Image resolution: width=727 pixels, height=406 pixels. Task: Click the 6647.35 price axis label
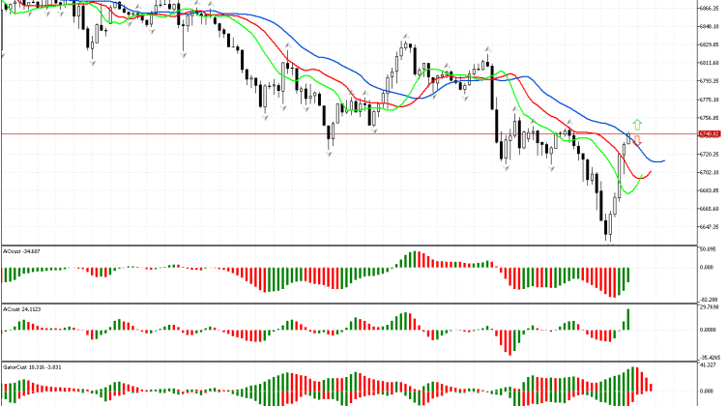[709, 226]
